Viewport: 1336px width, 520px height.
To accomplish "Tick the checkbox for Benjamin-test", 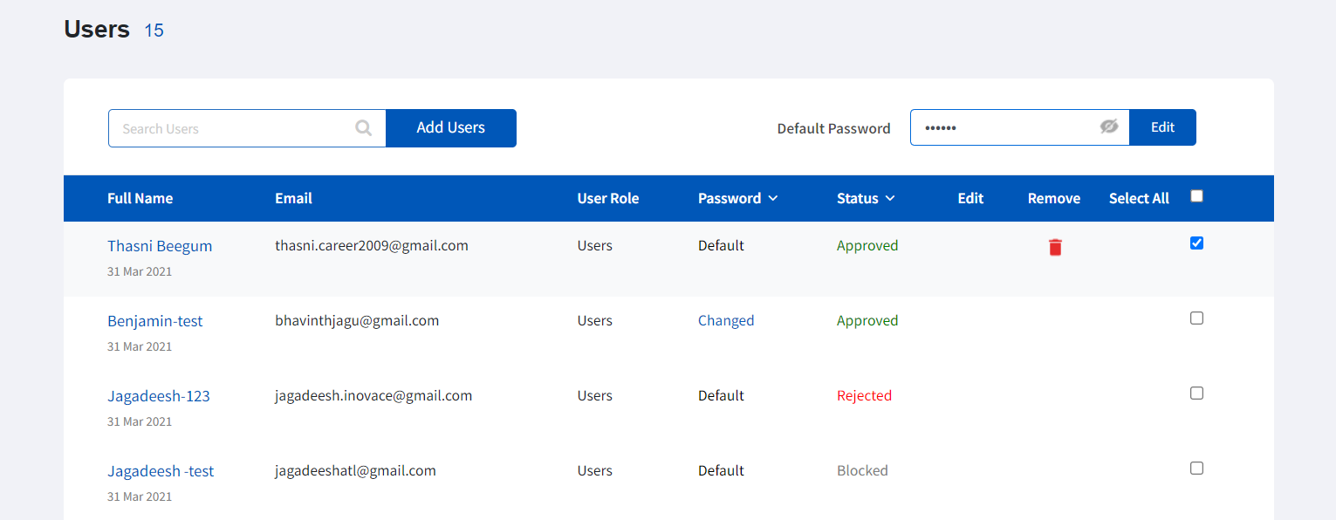I will click(x=1196, y=318).
